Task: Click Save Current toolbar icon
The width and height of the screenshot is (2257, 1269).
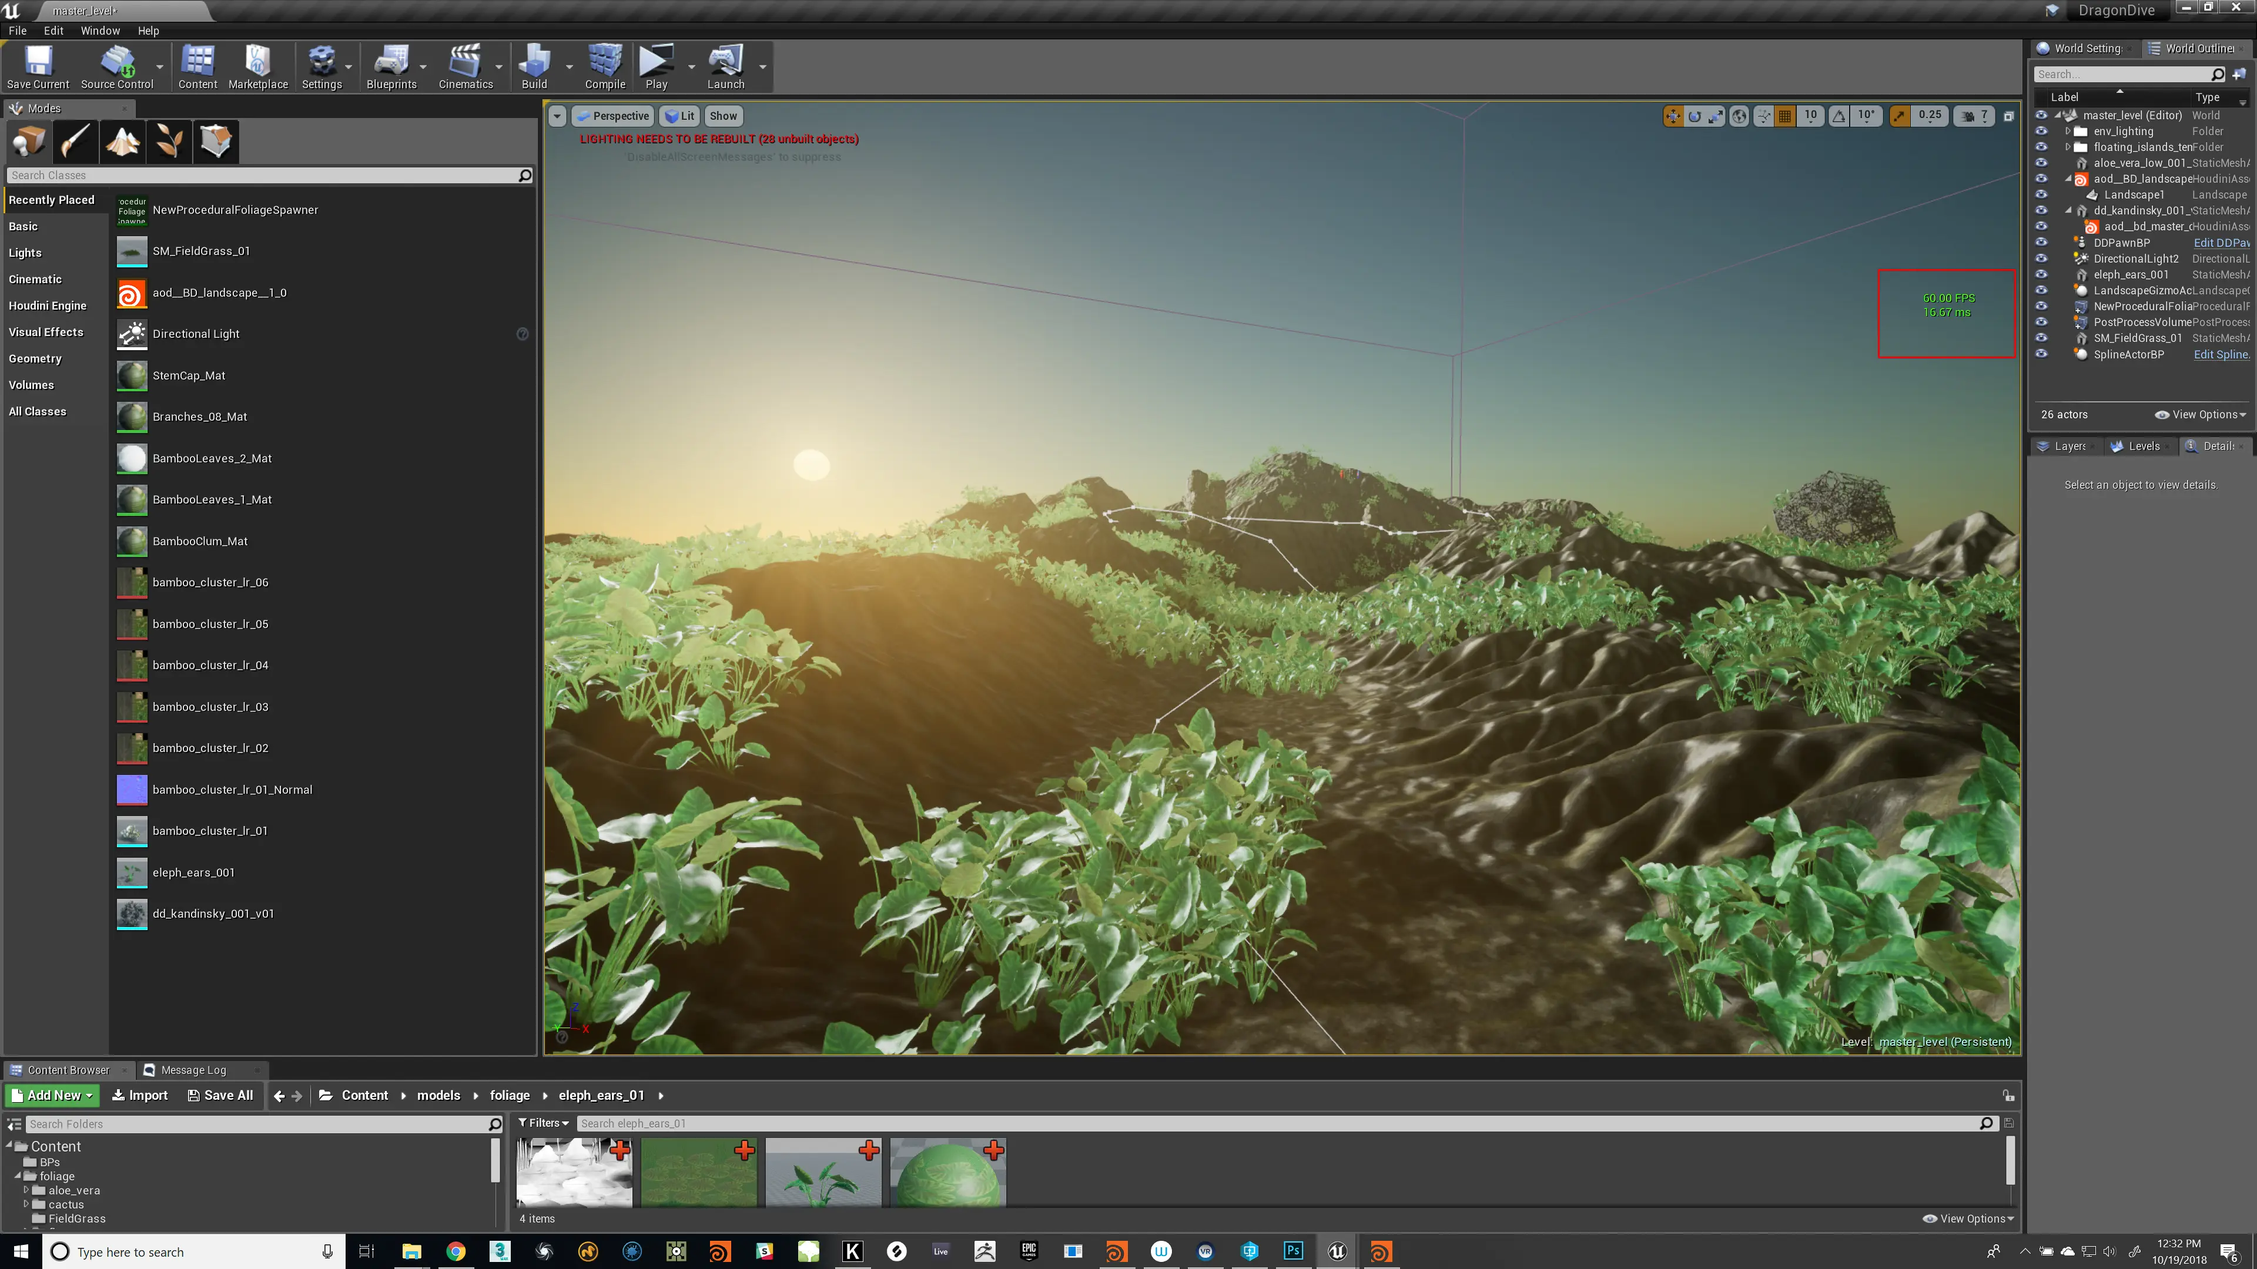Action: pyautogui.click(x=38, y=68)
